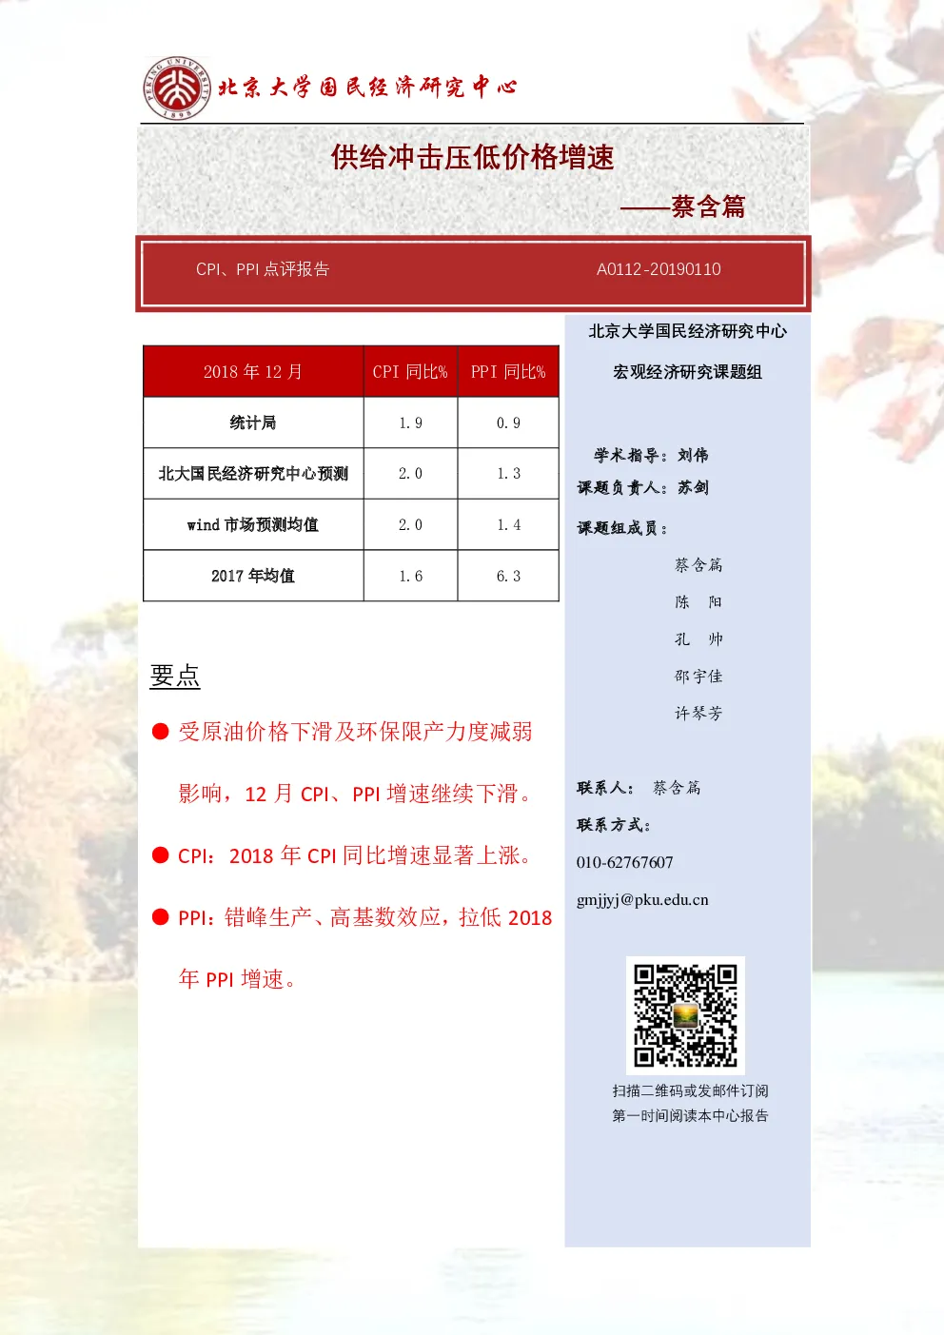Click member name 孔 帅
Image resolution: width=944 pixels, height=1335 pixels.
698,639
